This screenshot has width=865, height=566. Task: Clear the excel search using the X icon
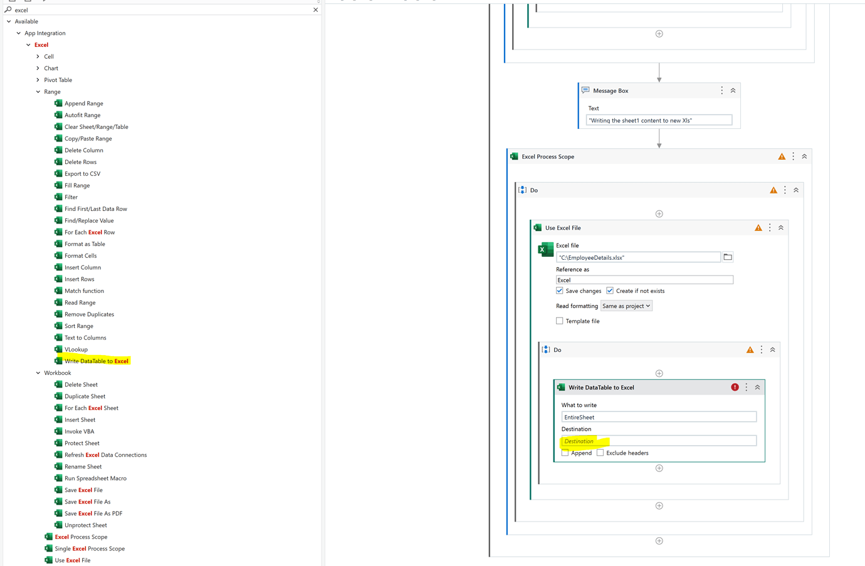315,9
